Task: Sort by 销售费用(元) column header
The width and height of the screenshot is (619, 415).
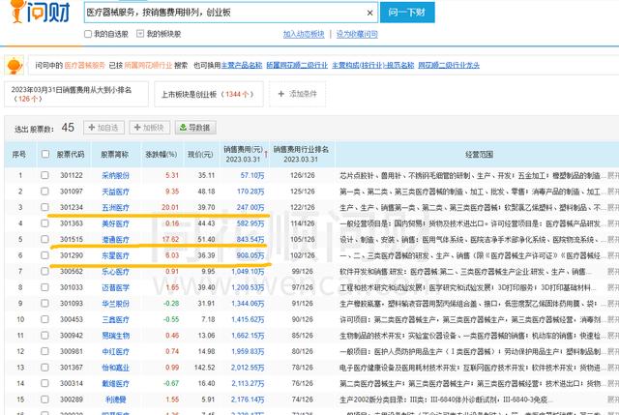Action: click(243, 154)
